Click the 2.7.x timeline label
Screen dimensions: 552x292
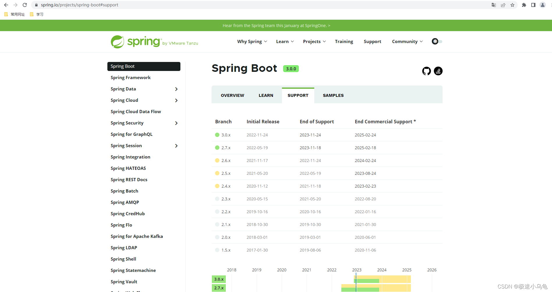219,288
